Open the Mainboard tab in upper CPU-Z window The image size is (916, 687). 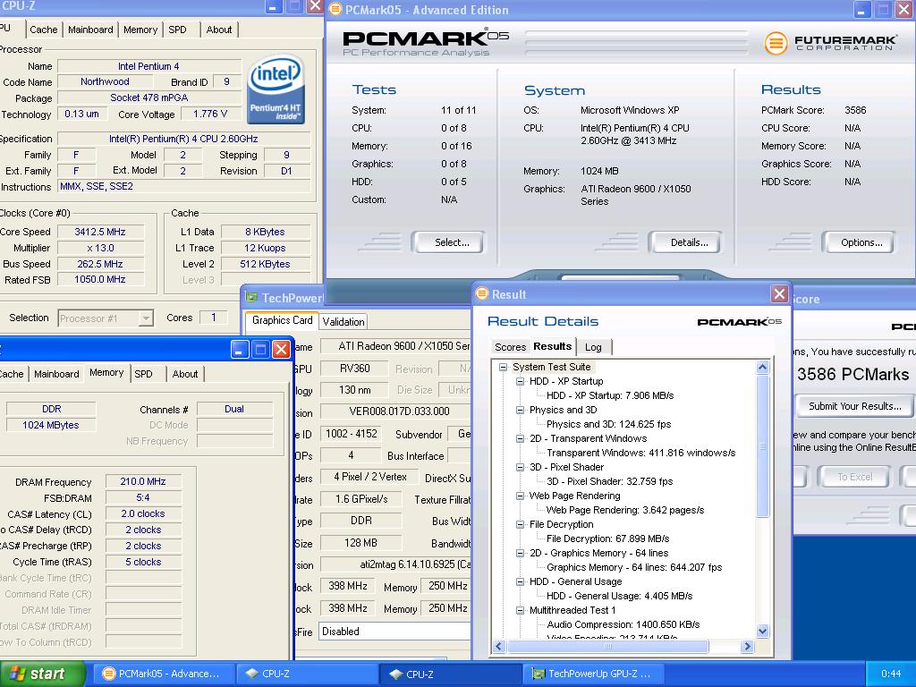[90, 30]
